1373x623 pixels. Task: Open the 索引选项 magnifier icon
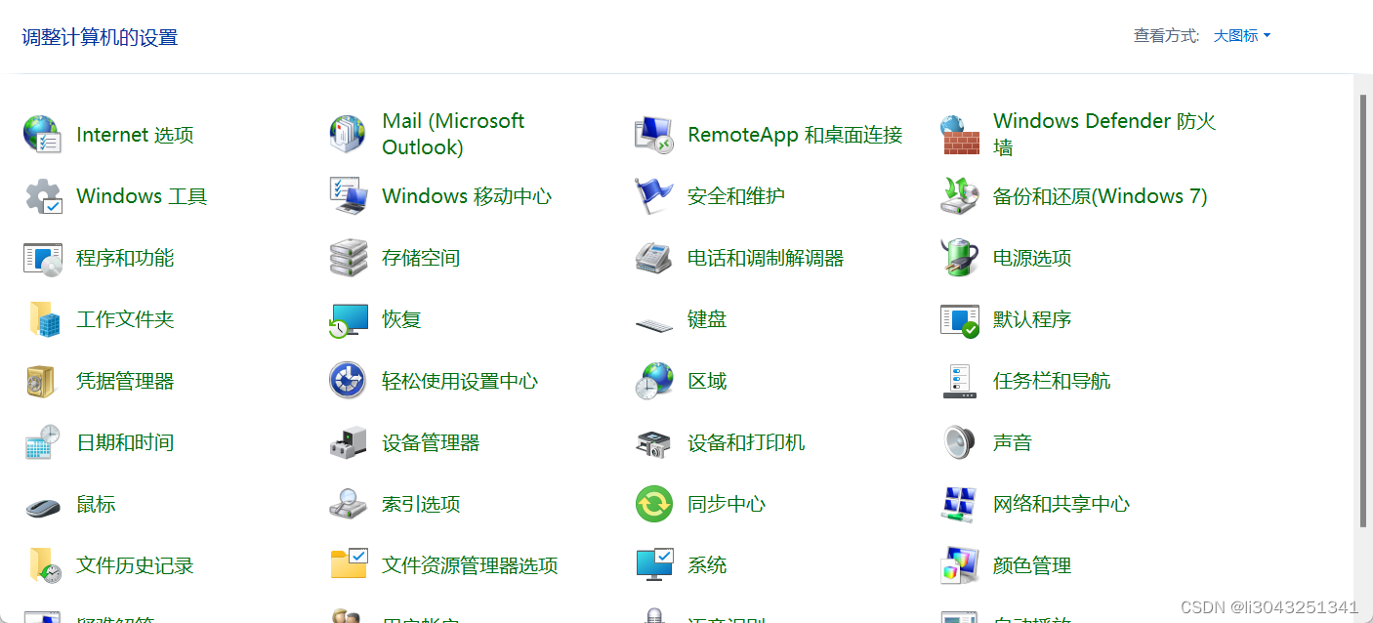point(348,504)
